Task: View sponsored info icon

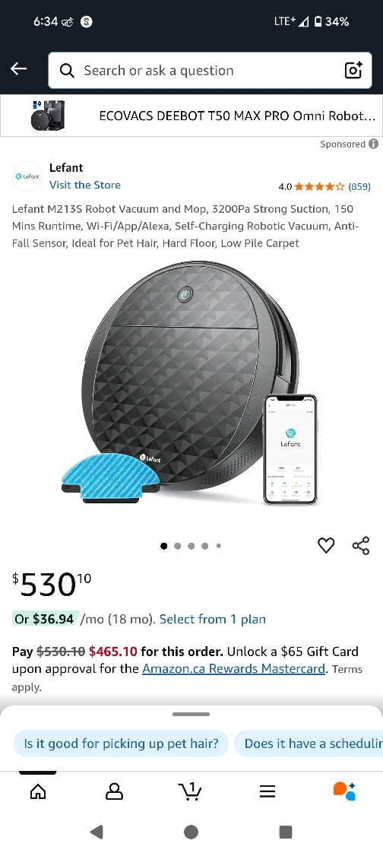Action: point(373,144)
